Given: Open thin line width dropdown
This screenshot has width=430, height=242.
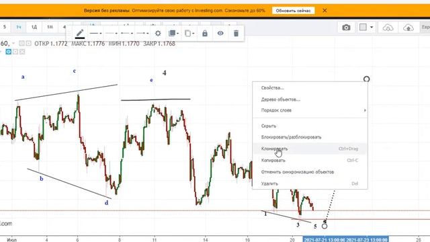Looking at the screenshot, I should (x=112, y=34).
